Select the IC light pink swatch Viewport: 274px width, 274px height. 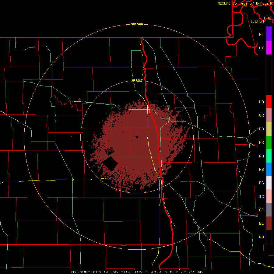pyautogui.click(x=269, y=196)
